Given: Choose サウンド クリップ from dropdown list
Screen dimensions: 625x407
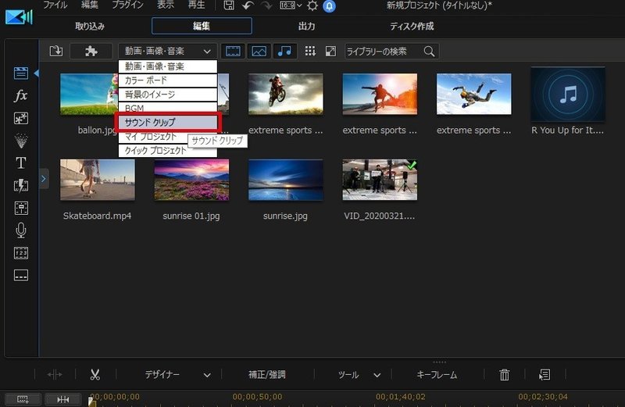Looking at the screenshot, I should pos(167,123).
